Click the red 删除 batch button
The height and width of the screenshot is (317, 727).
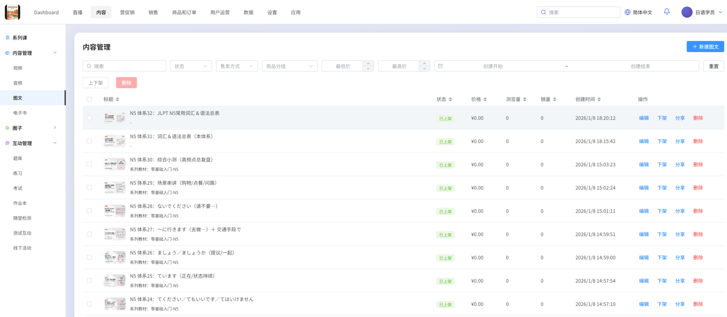coord(126,83)
